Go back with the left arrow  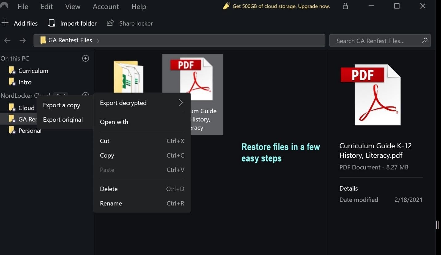7,40
